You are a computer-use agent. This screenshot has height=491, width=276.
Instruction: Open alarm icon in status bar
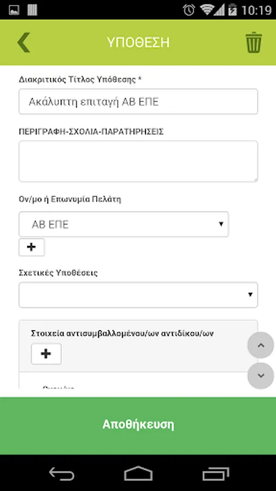click(189, 10)
